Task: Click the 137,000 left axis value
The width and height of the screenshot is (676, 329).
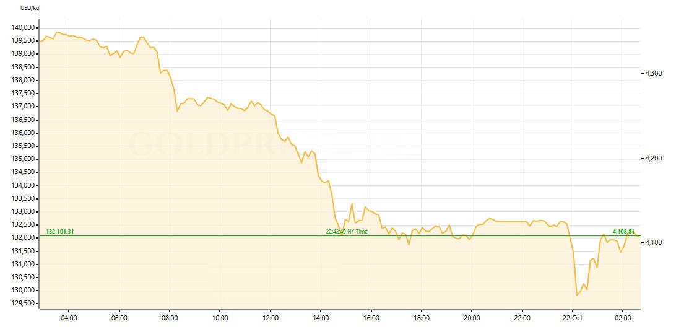Action: 23,107
